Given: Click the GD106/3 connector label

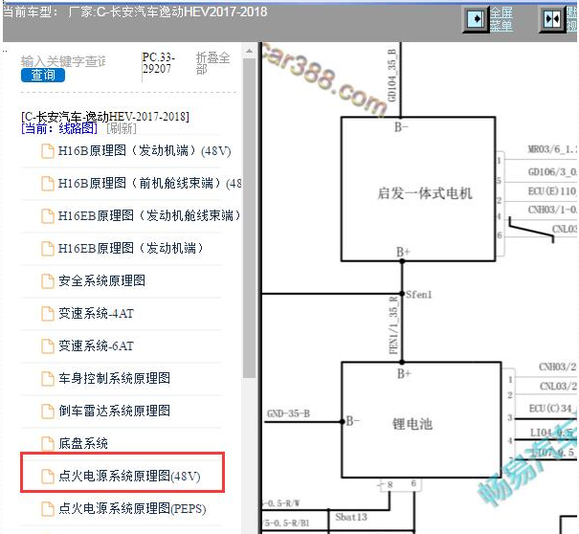Looking at the screenshot, I should point(552,171).
